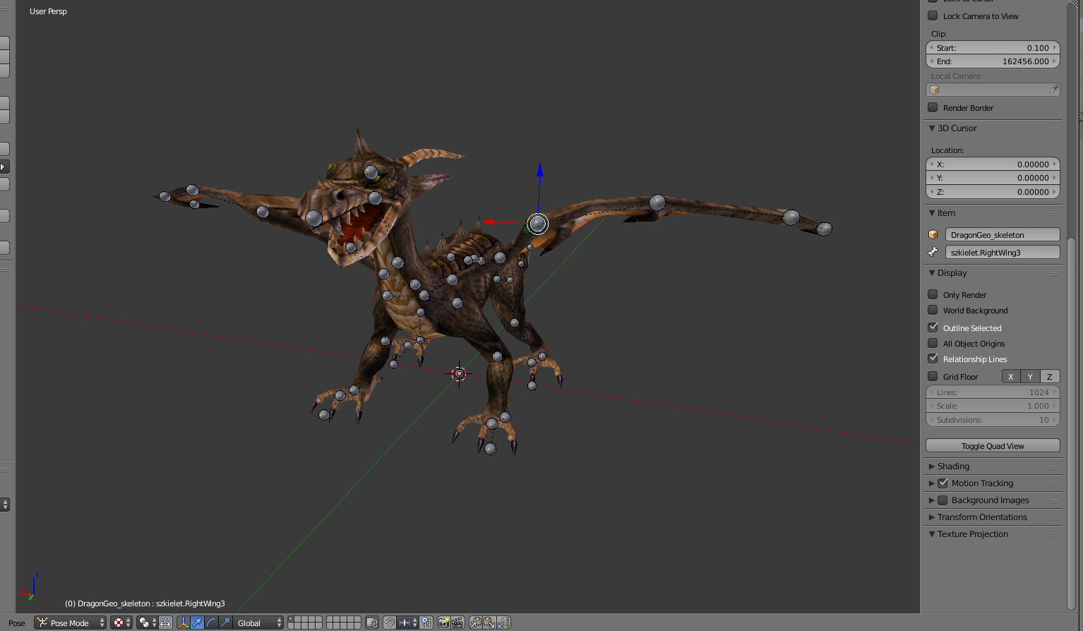Viewport: 1083px width, 631px height.
Task: Select the first armature layer button
Action: (292, 619)
